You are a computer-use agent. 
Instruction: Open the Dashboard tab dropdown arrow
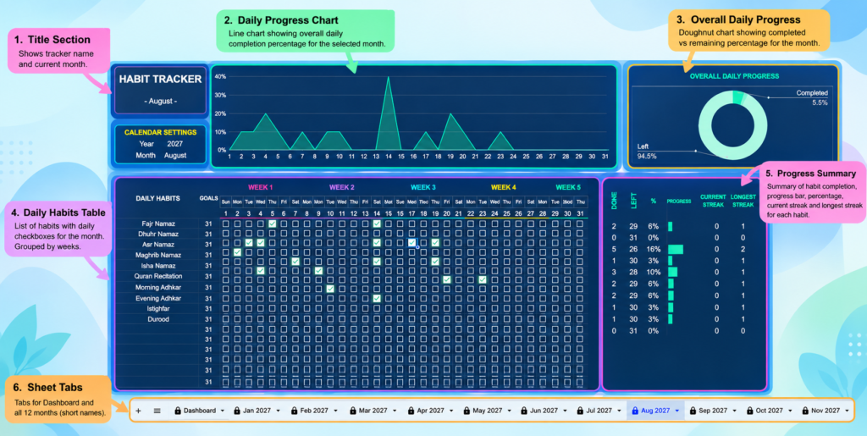pos(223,411)
